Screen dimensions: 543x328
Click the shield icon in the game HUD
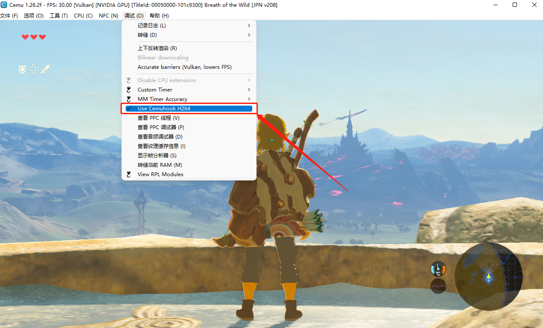[22, 69]
